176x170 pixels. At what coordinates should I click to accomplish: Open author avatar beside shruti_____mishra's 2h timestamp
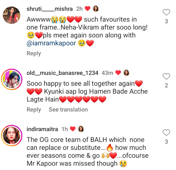click(96, 9)
